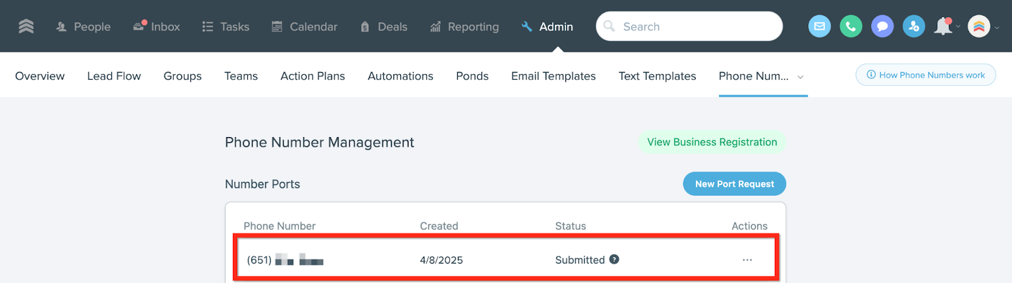
Task: Click View Business Registration button
Action: (712, 142)
